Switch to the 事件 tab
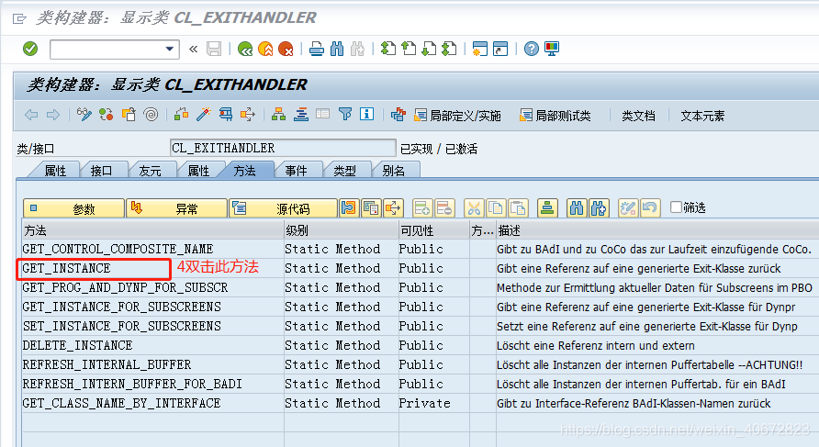The width and height of the screenshot is (819, 447). click(x=296, y=171)
